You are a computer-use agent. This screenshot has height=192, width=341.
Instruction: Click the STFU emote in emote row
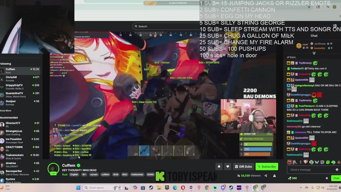click(322, 162)
